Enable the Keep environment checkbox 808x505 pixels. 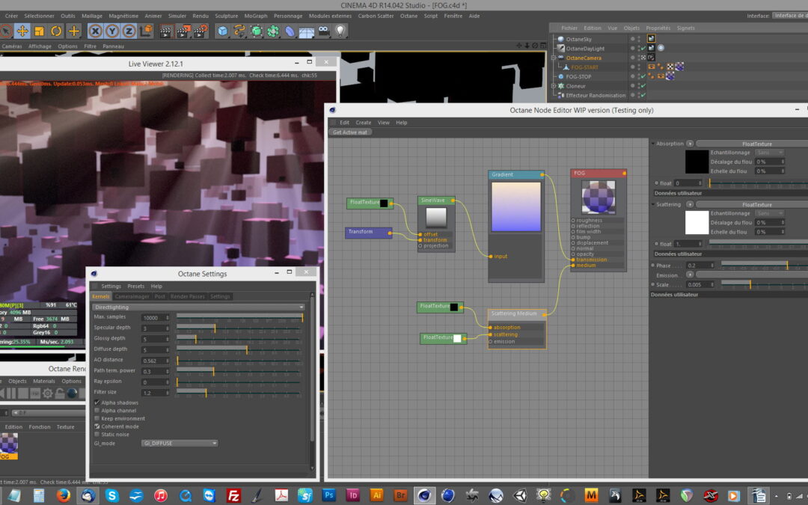pos(97,418)
